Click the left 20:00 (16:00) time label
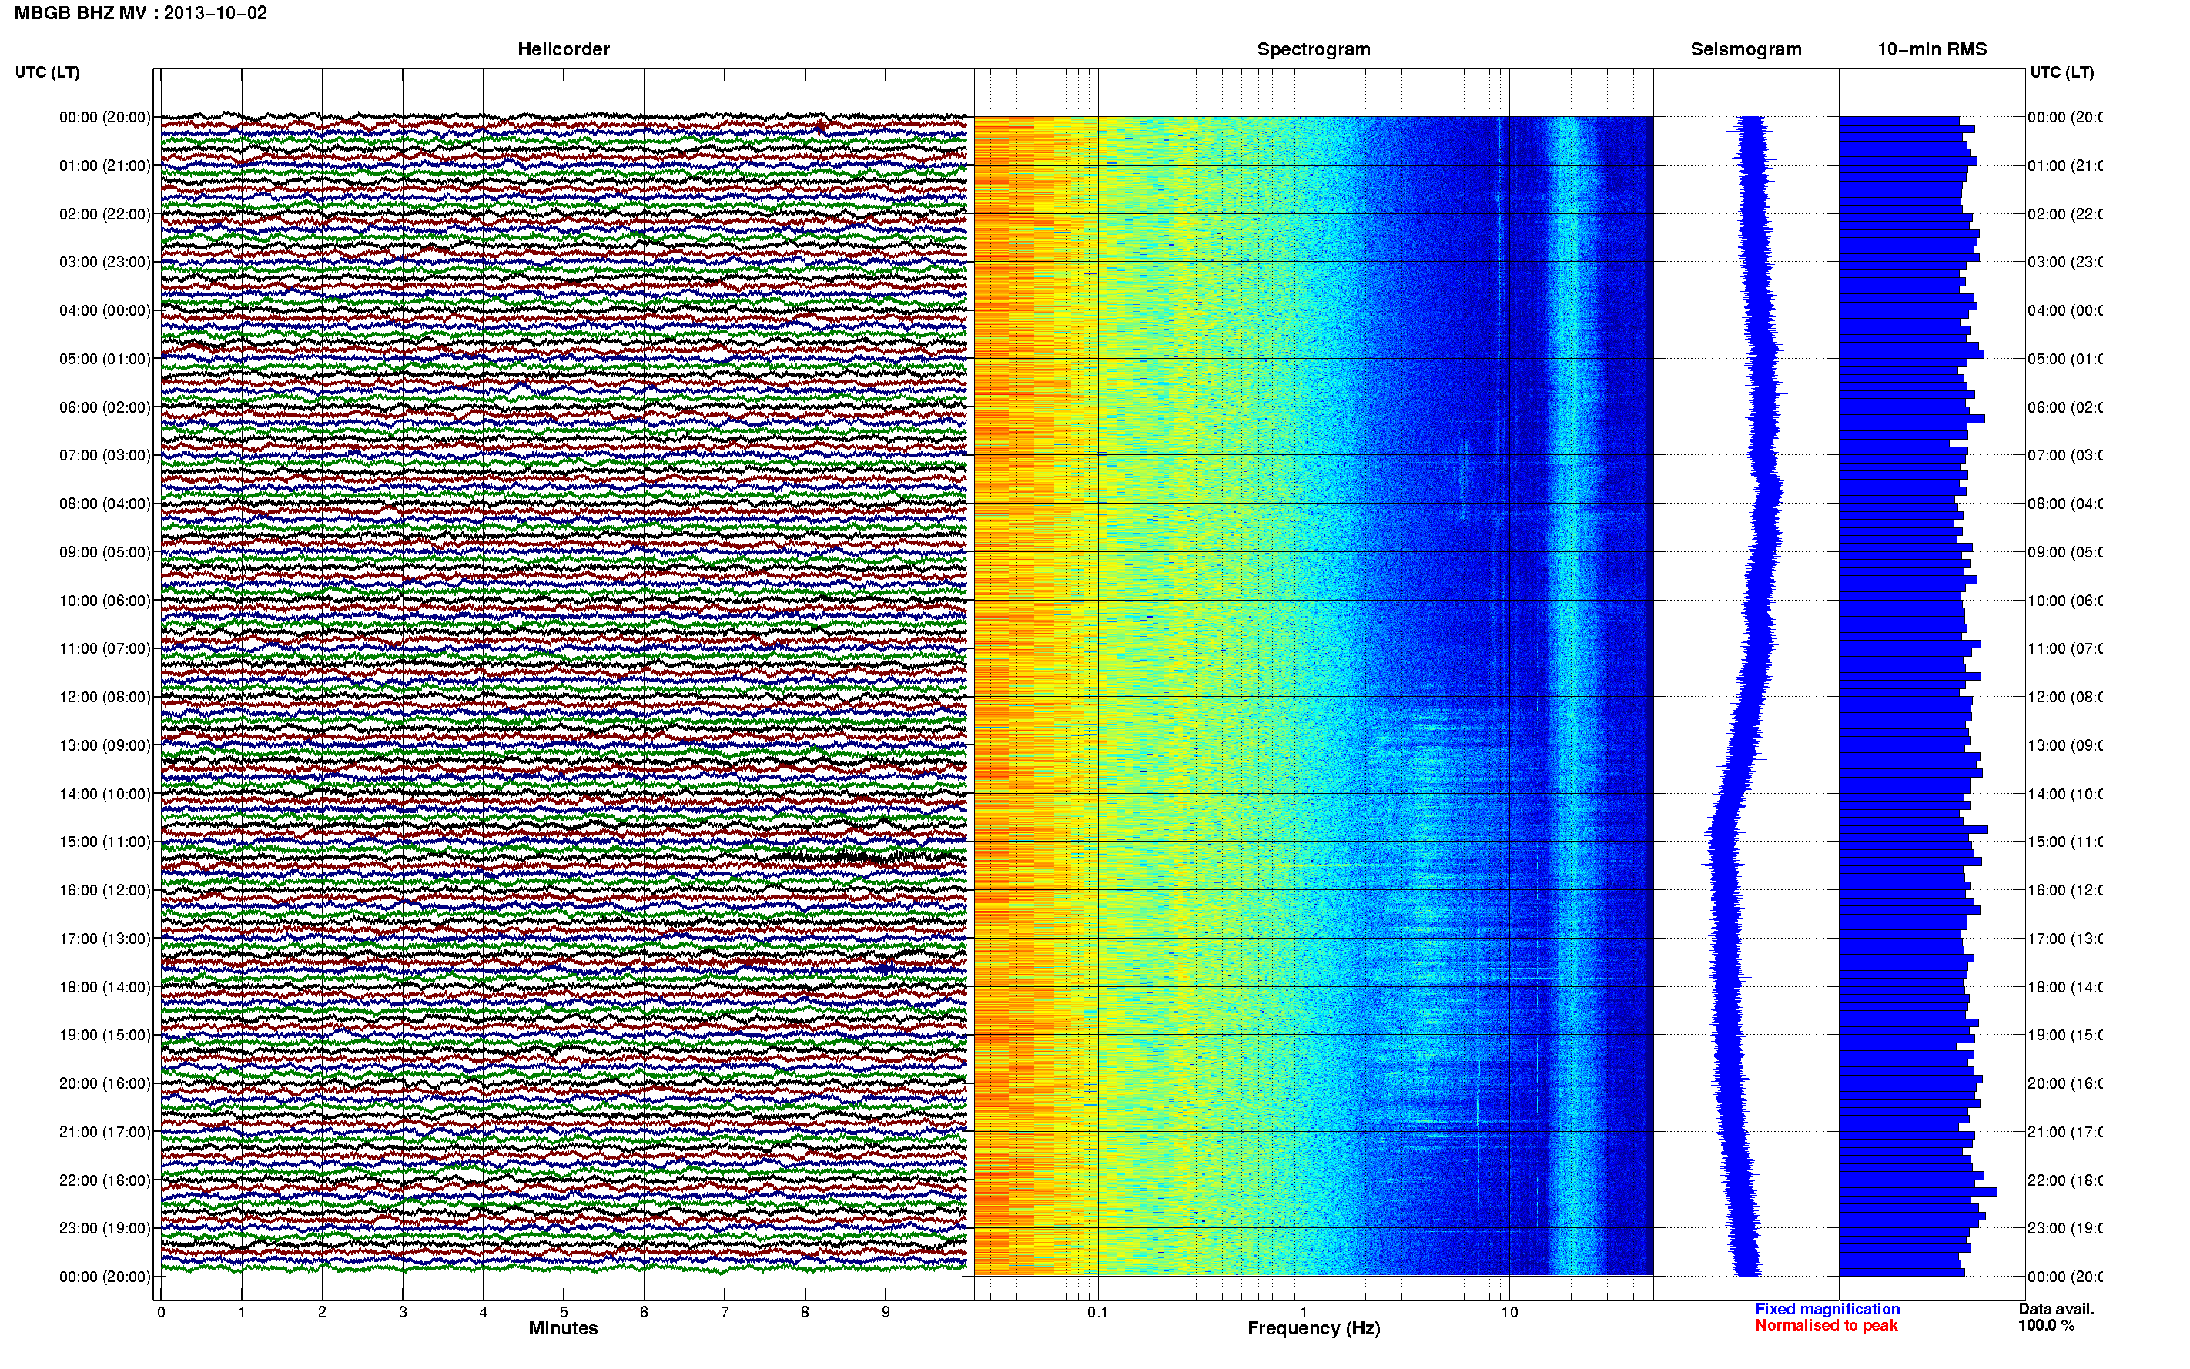The width and height of the screenshot is (2190, 1369). click(x=105, y=1084)
